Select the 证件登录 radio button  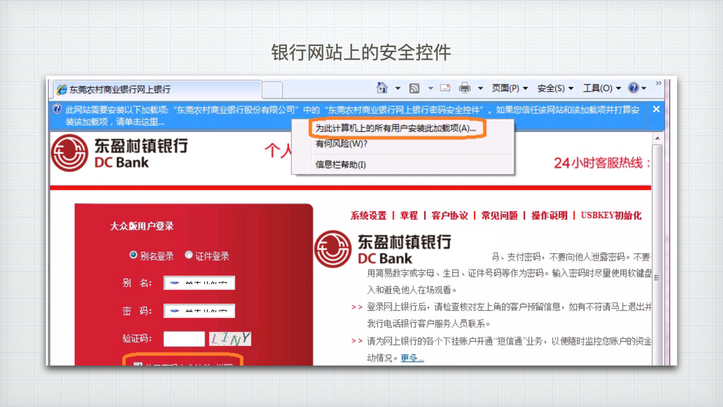[x=189, y=255]
